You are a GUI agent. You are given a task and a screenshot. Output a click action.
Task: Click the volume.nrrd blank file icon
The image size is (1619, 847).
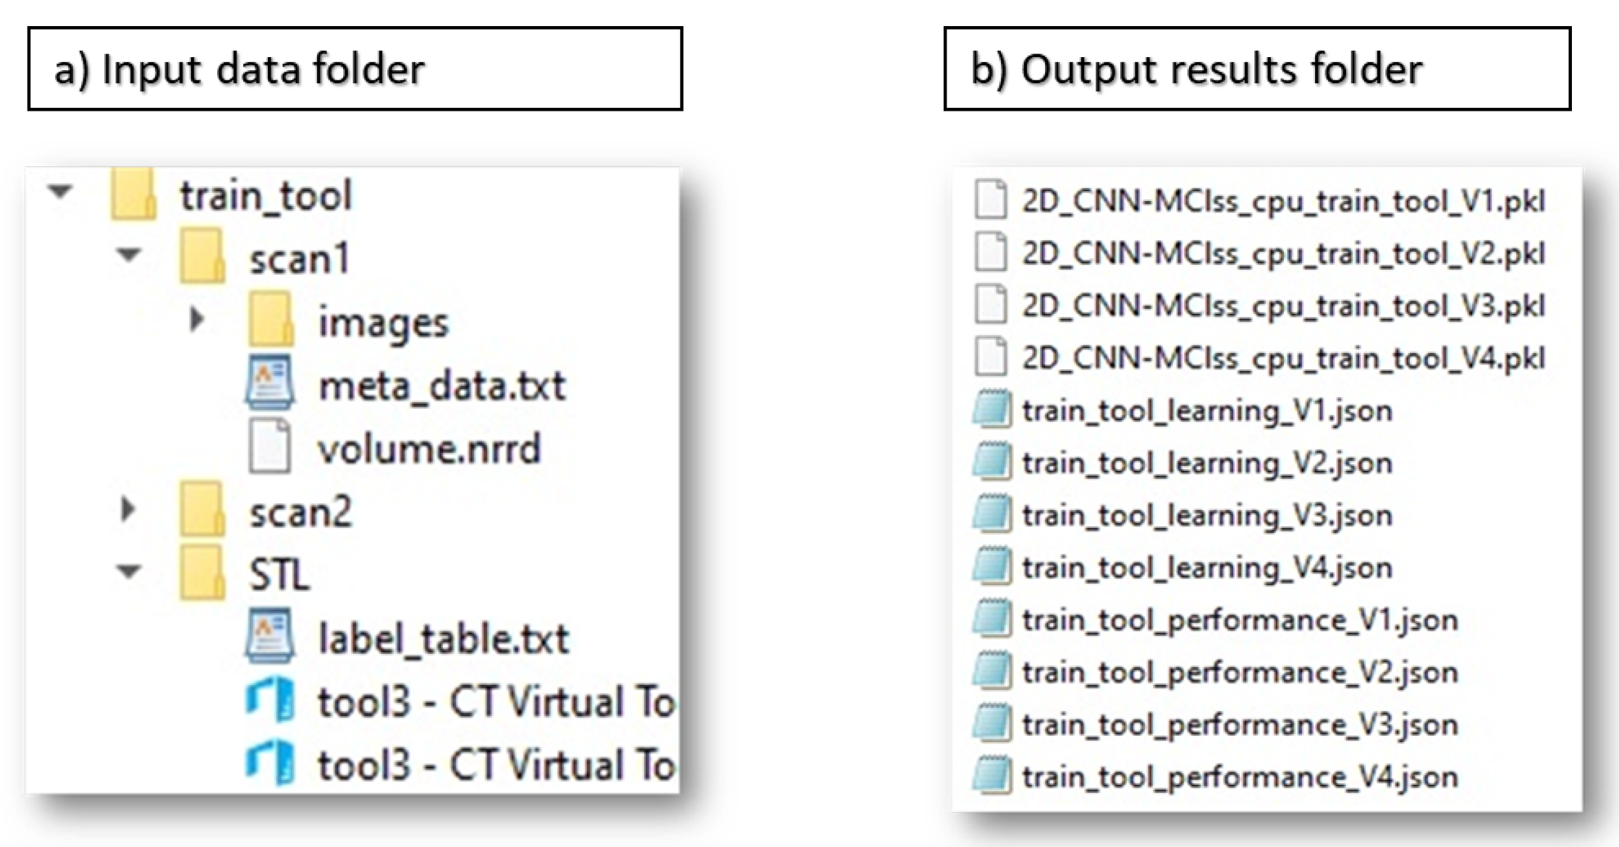tap(269, 446)
